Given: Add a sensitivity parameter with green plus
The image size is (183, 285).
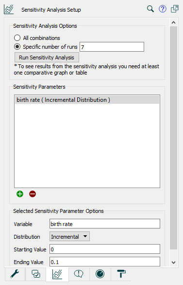Looking at the screenshot, I should 20,194.
